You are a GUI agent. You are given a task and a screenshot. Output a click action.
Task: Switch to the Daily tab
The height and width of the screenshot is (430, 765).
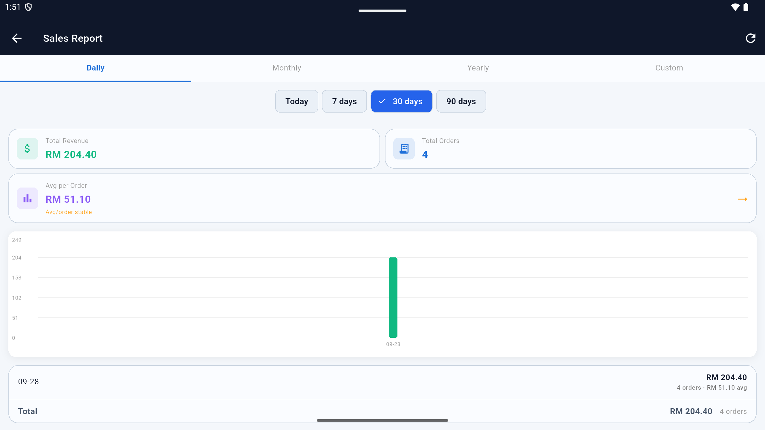coord(96,68)
